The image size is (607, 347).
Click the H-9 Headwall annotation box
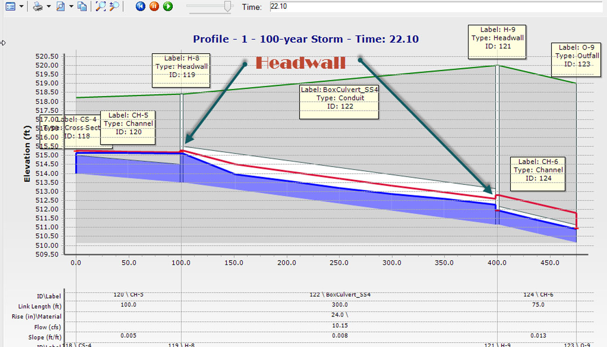click(x=497, y=42)
